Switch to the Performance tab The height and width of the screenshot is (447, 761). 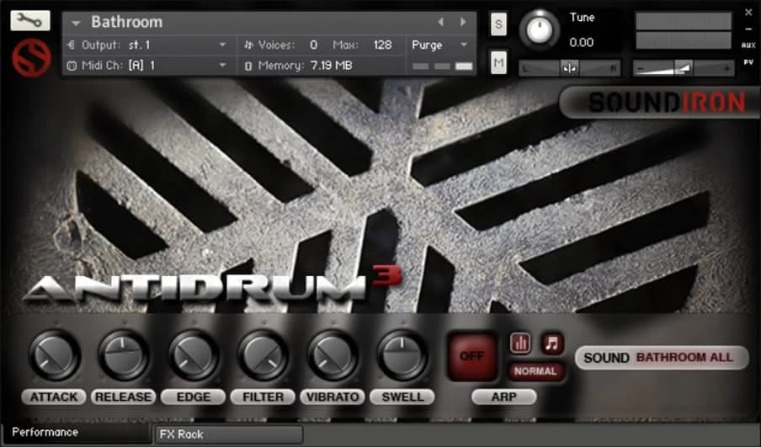tap(77, 433)
